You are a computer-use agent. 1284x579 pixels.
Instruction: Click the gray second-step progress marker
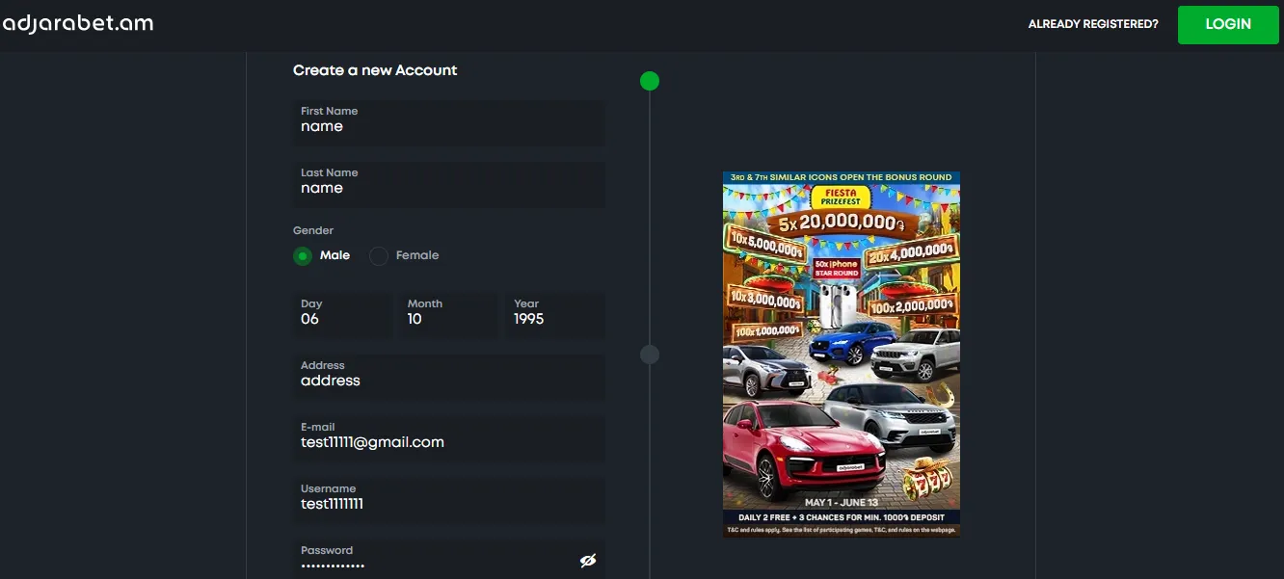tap(650, 355)
